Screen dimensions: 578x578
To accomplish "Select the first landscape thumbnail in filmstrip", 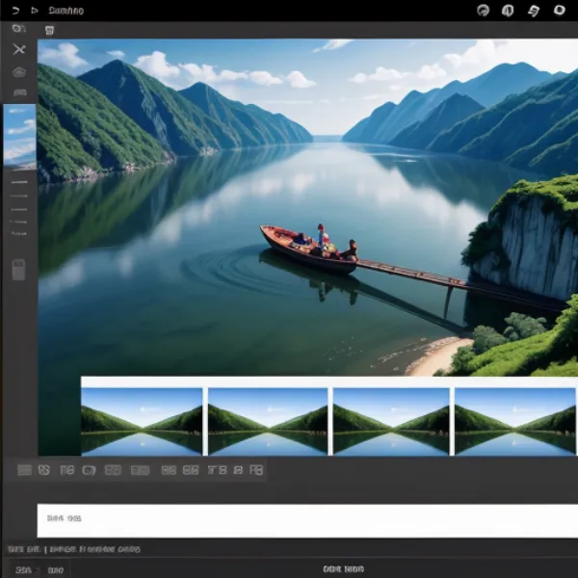I will [143, 421].
